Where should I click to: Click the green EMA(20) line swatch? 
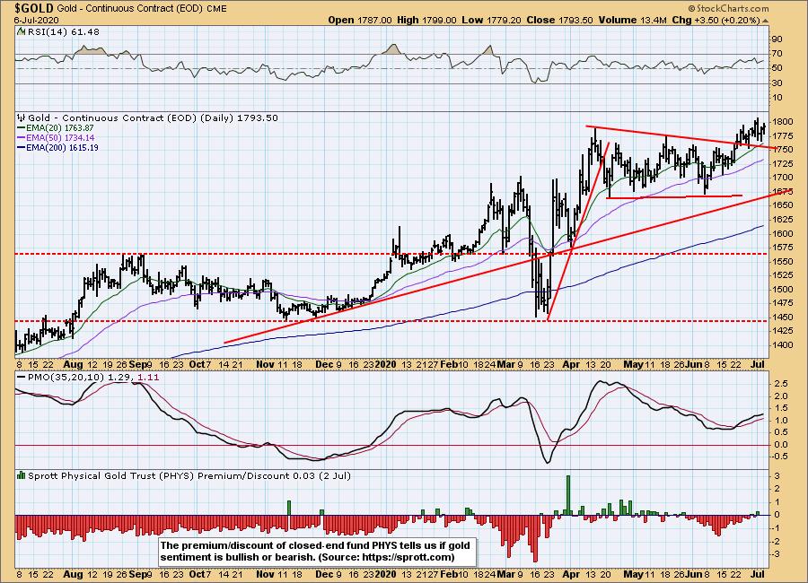point(22,127)
